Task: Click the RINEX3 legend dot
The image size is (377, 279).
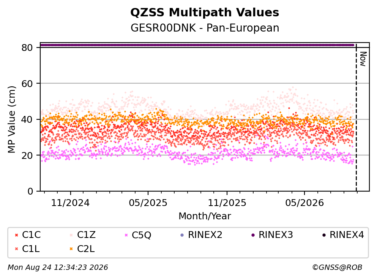Action: 253,235
